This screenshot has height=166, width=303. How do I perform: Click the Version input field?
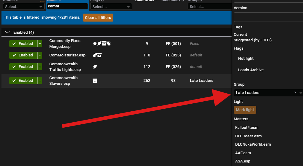[x=268, y=17]
